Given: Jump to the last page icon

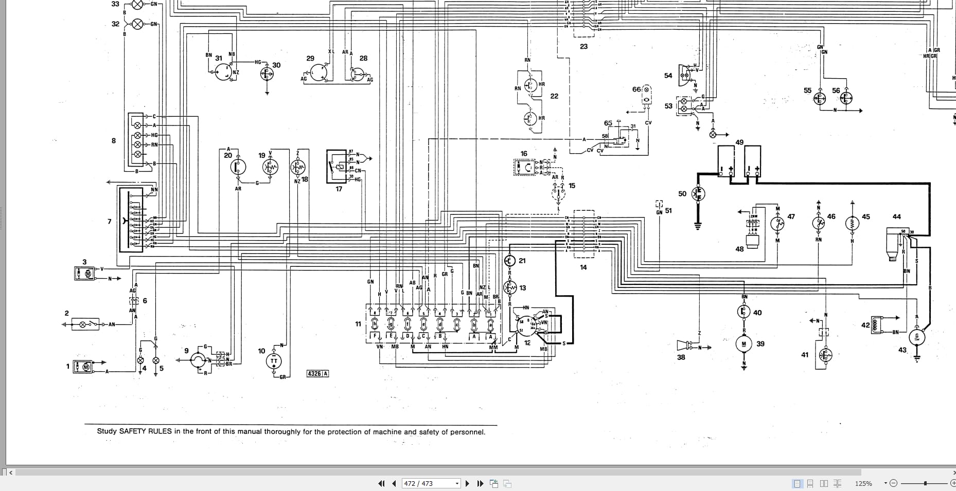Looking at the screenshot, I should pyautogui.click(x=481, y=483).
